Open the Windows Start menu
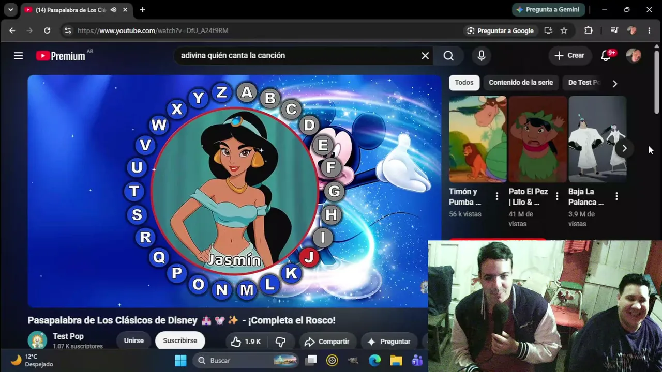Image resolution: width=662 pixels, height=372 pixels. tap(180, 360)
